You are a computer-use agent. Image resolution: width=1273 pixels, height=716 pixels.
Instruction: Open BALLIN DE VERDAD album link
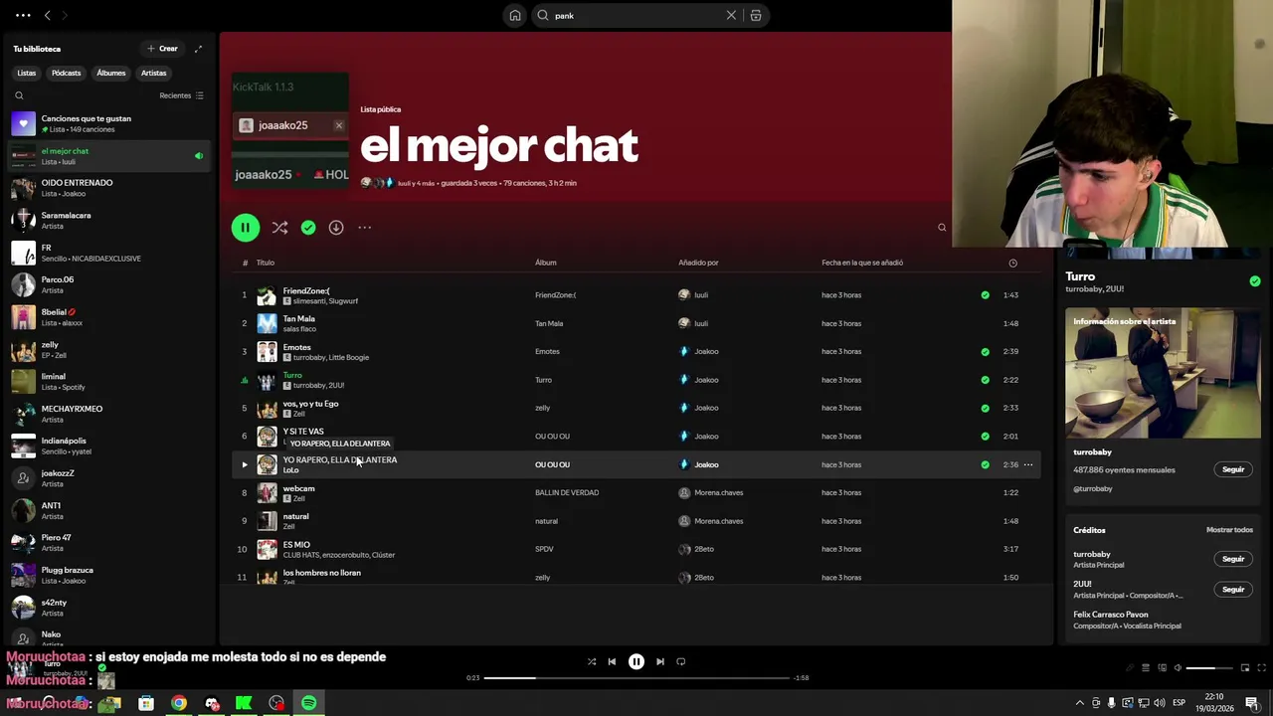click(x=567, y=493)
